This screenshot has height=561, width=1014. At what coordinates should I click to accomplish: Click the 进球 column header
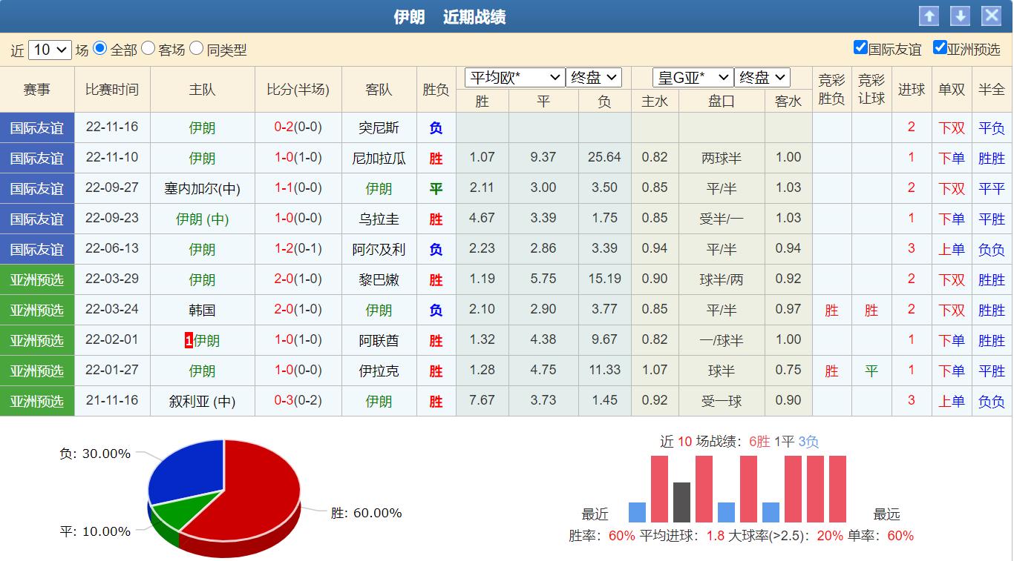pos(912,90)
